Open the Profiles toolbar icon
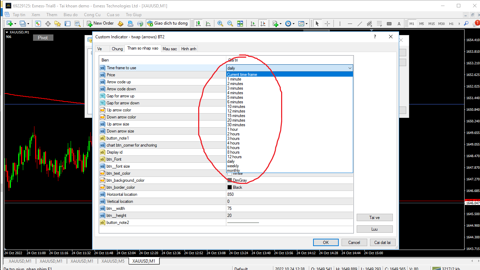The width and height of the screenshot is (480, 270). [22, 24]
